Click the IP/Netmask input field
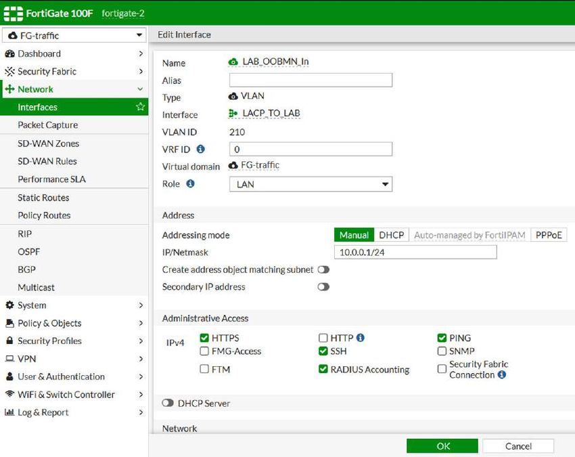The height and width of the screenshot is (457, 575). [x=415, y=252]
